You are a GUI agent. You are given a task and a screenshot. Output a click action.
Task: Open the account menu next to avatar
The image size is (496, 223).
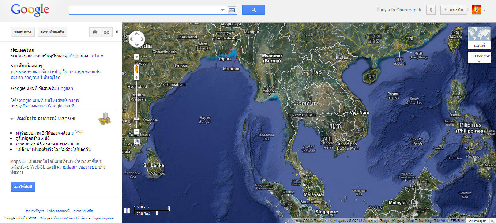coord(484,10)
